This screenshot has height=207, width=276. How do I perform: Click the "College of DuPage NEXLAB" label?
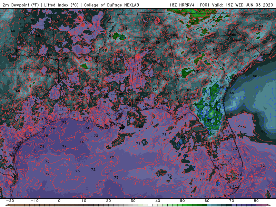111,5
